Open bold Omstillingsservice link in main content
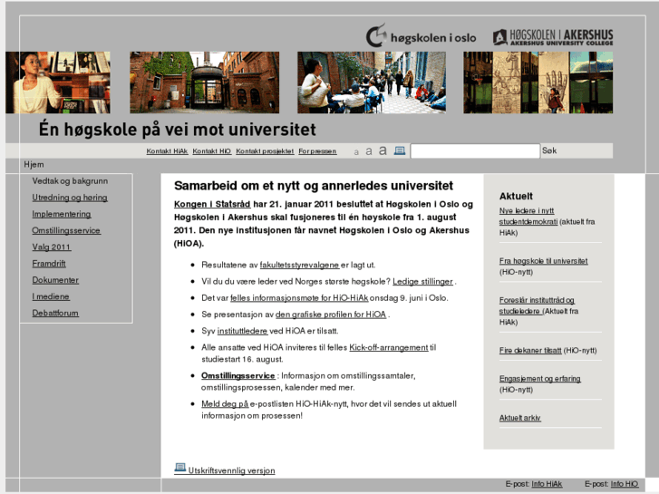This screenshot has height=494, width=659. 237,375
